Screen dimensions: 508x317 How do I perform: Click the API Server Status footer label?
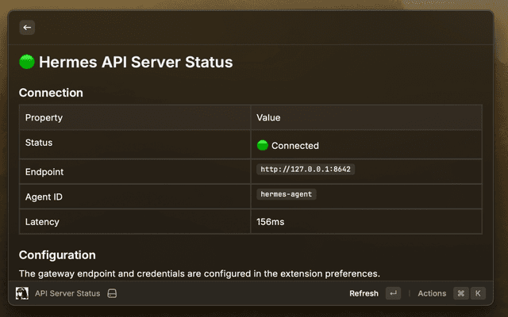point(67,293)
